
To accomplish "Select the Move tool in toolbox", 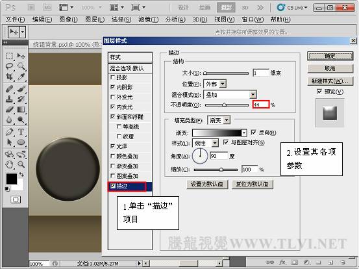I will click(x=21, y=56).
